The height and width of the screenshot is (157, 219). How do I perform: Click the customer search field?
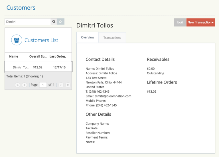click(28, 22)
